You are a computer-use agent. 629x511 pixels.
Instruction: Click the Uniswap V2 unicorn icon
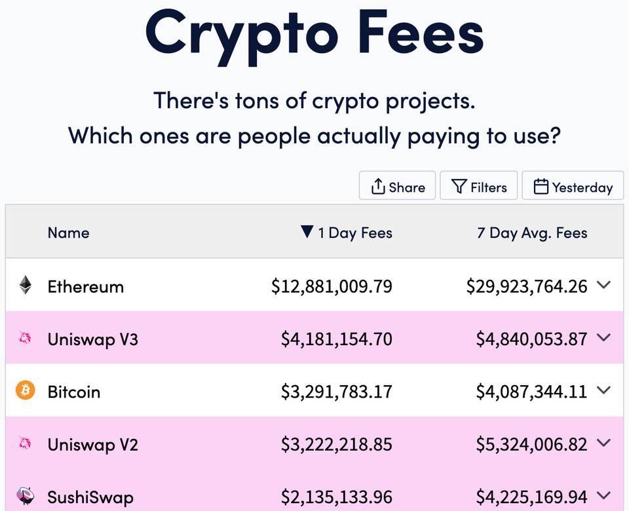[x=25, y=444]
